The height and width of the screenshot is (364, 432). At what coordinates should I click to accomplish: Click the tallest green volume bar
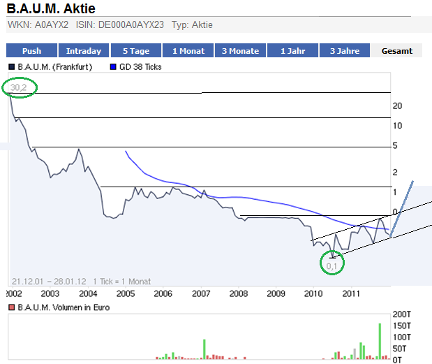click(380, 341)
